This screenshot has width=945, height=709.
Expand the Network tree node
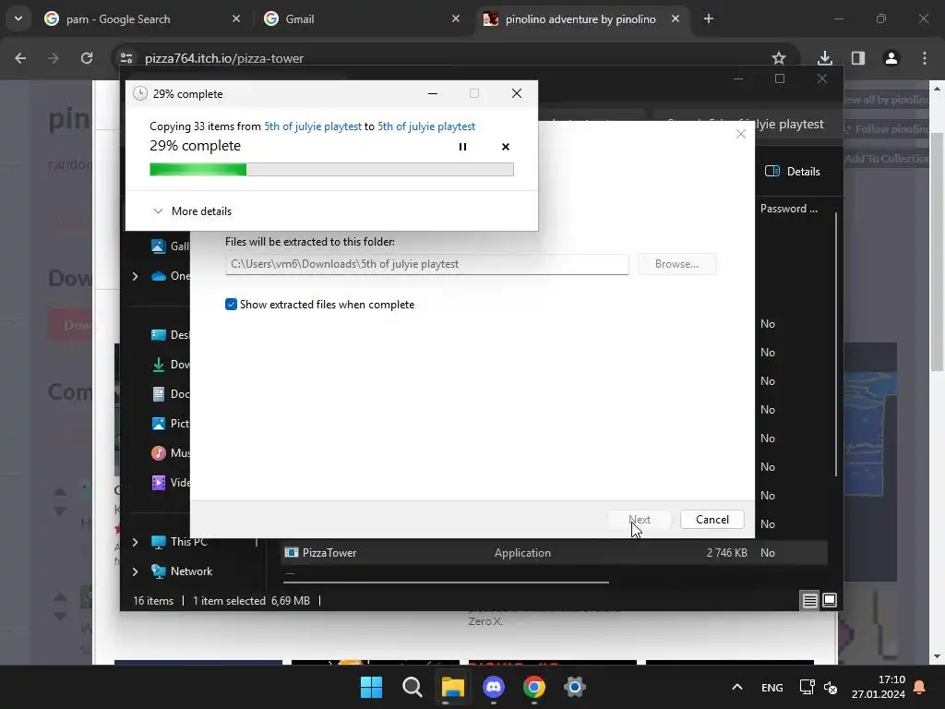click(x=135, y=571)
